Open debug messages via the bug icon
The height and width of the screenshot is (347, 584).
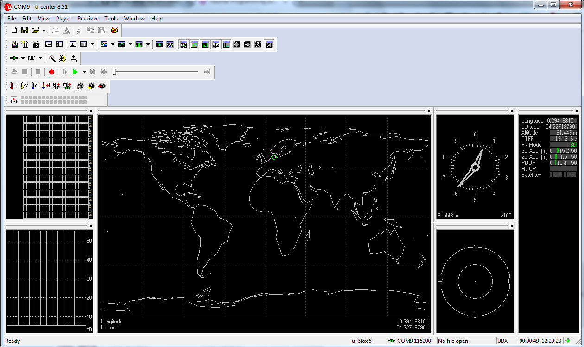(63, 58)
